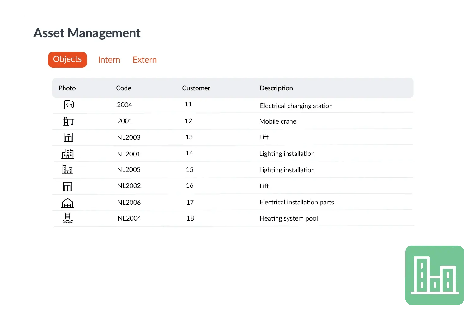Open the Mobile crane description
Image resolution: width=474 pixels, height=316 pixels.
[278, 121]
